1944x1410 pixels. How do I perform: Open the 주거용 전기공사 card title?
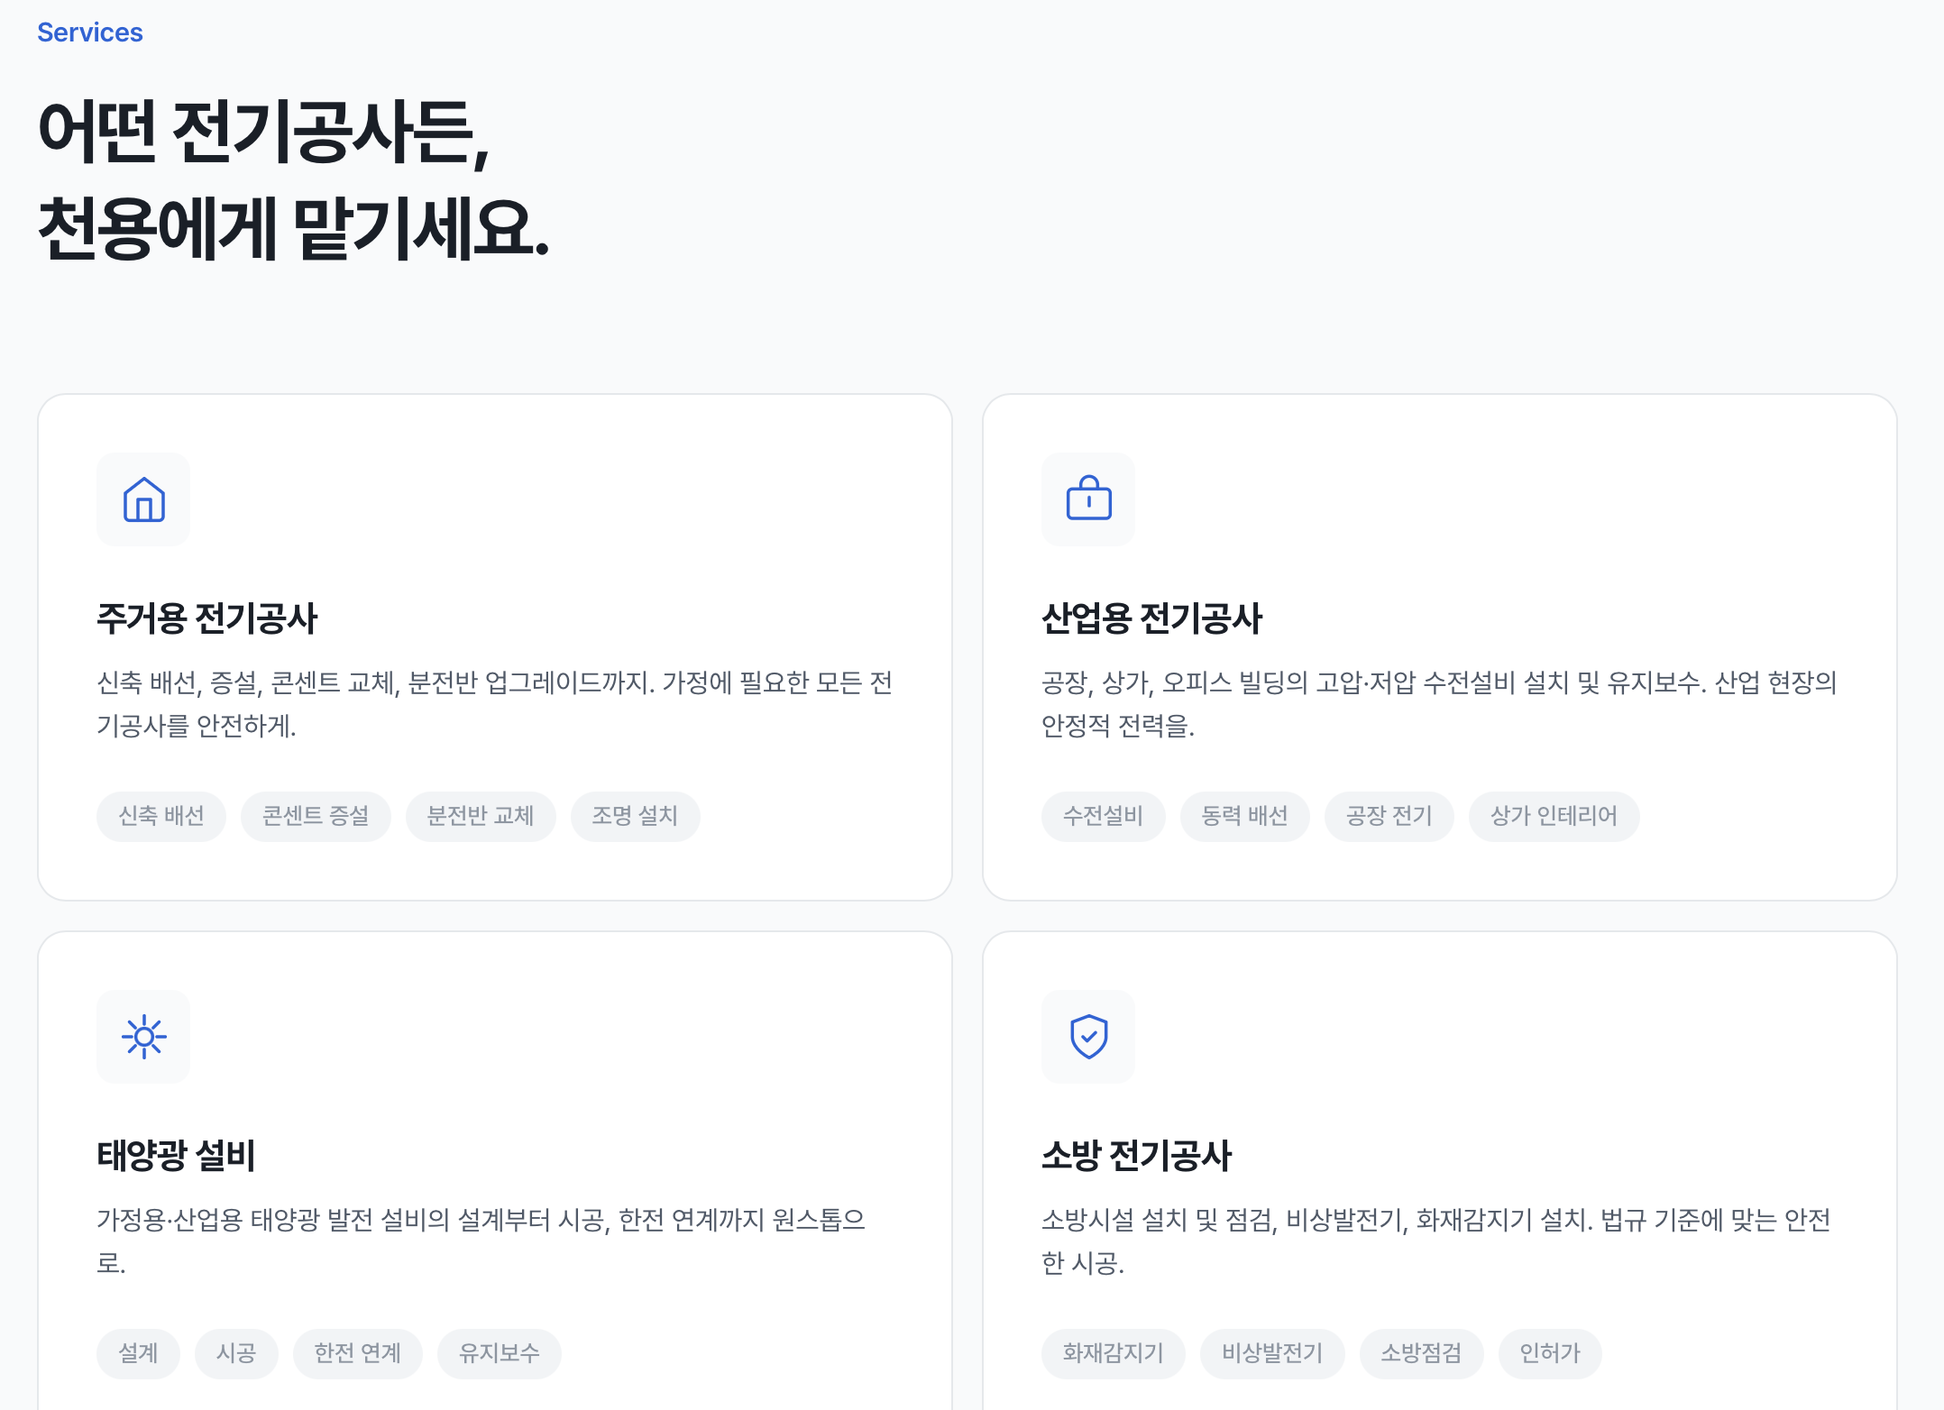pos(207,618)
